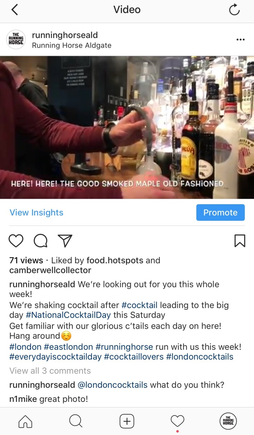254x435 pixels.
Task: Play the smoked maple old fashioned video
Action: coord(127,127)
